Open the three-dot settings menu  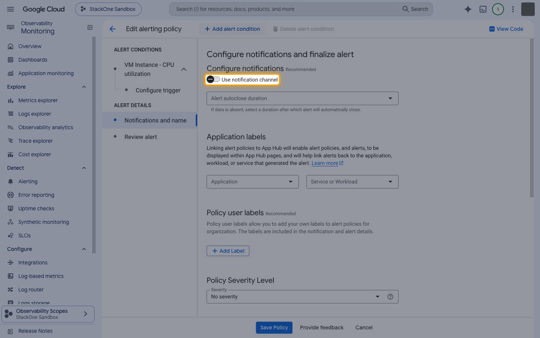tap(513, 9)
